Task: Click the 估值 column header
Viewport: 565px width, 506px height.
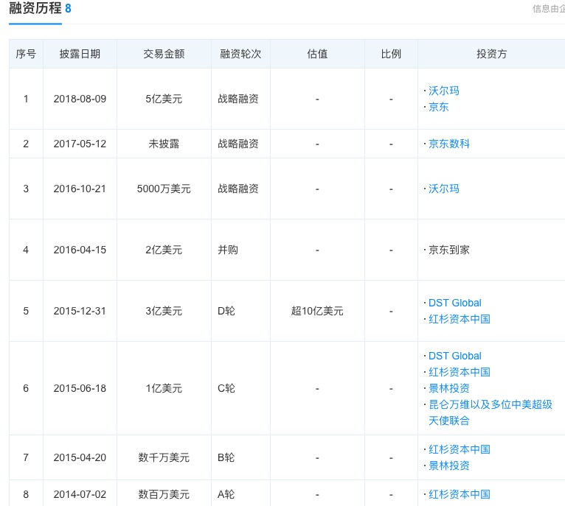Action: point(317,54)
